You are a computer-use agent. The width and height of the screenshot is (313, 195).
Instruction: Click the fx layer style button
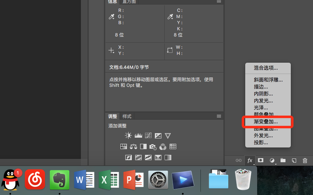click(250, 160)
